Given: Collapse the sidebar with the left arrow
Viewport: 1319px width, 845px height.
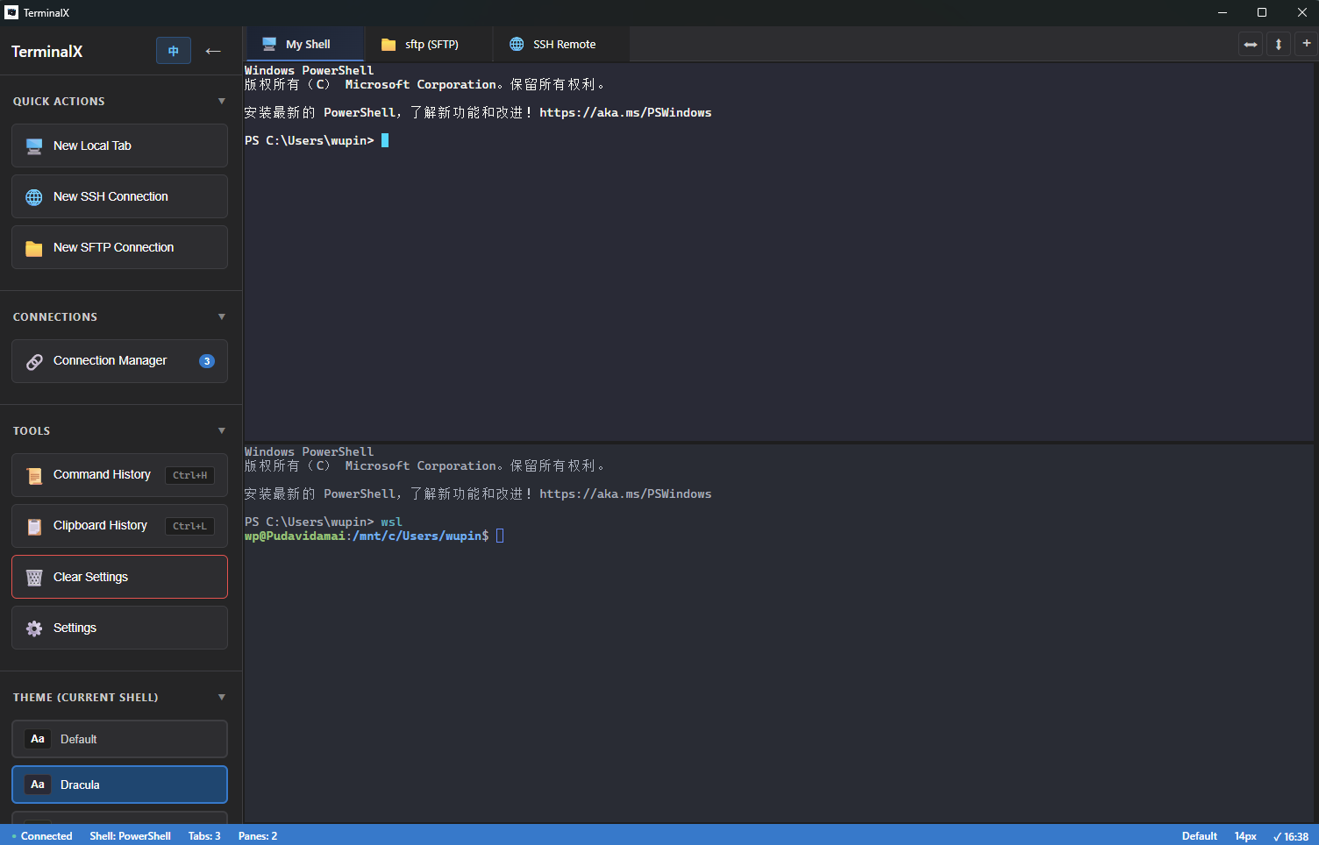Looking at the screenshot, I should (213, 51).
